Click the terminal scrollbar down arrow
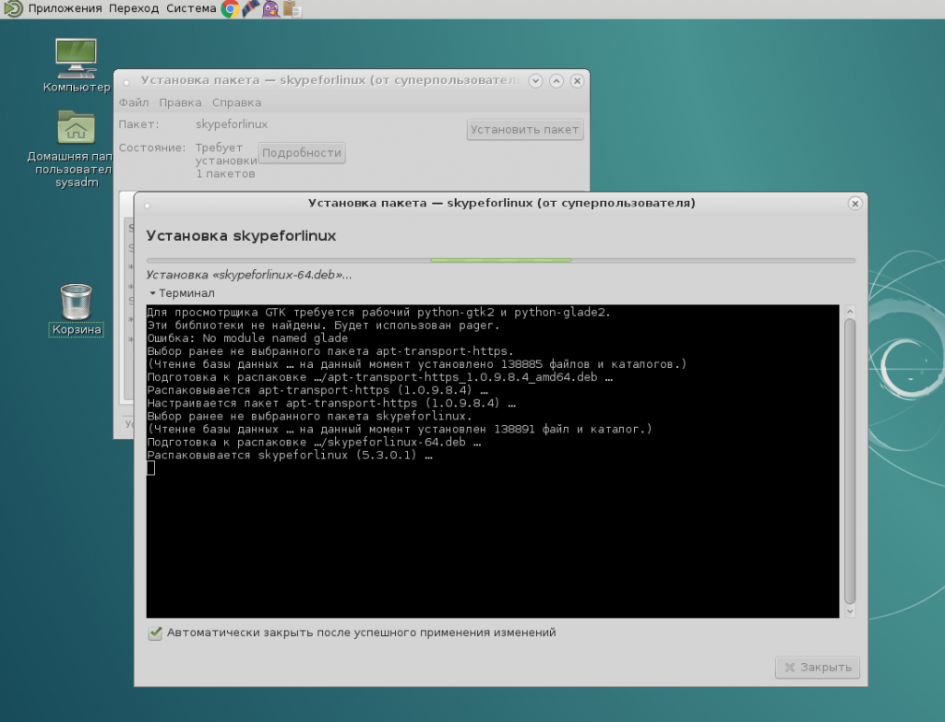The height and width of the screenshot is (722, 945). [x=850, y=611]
